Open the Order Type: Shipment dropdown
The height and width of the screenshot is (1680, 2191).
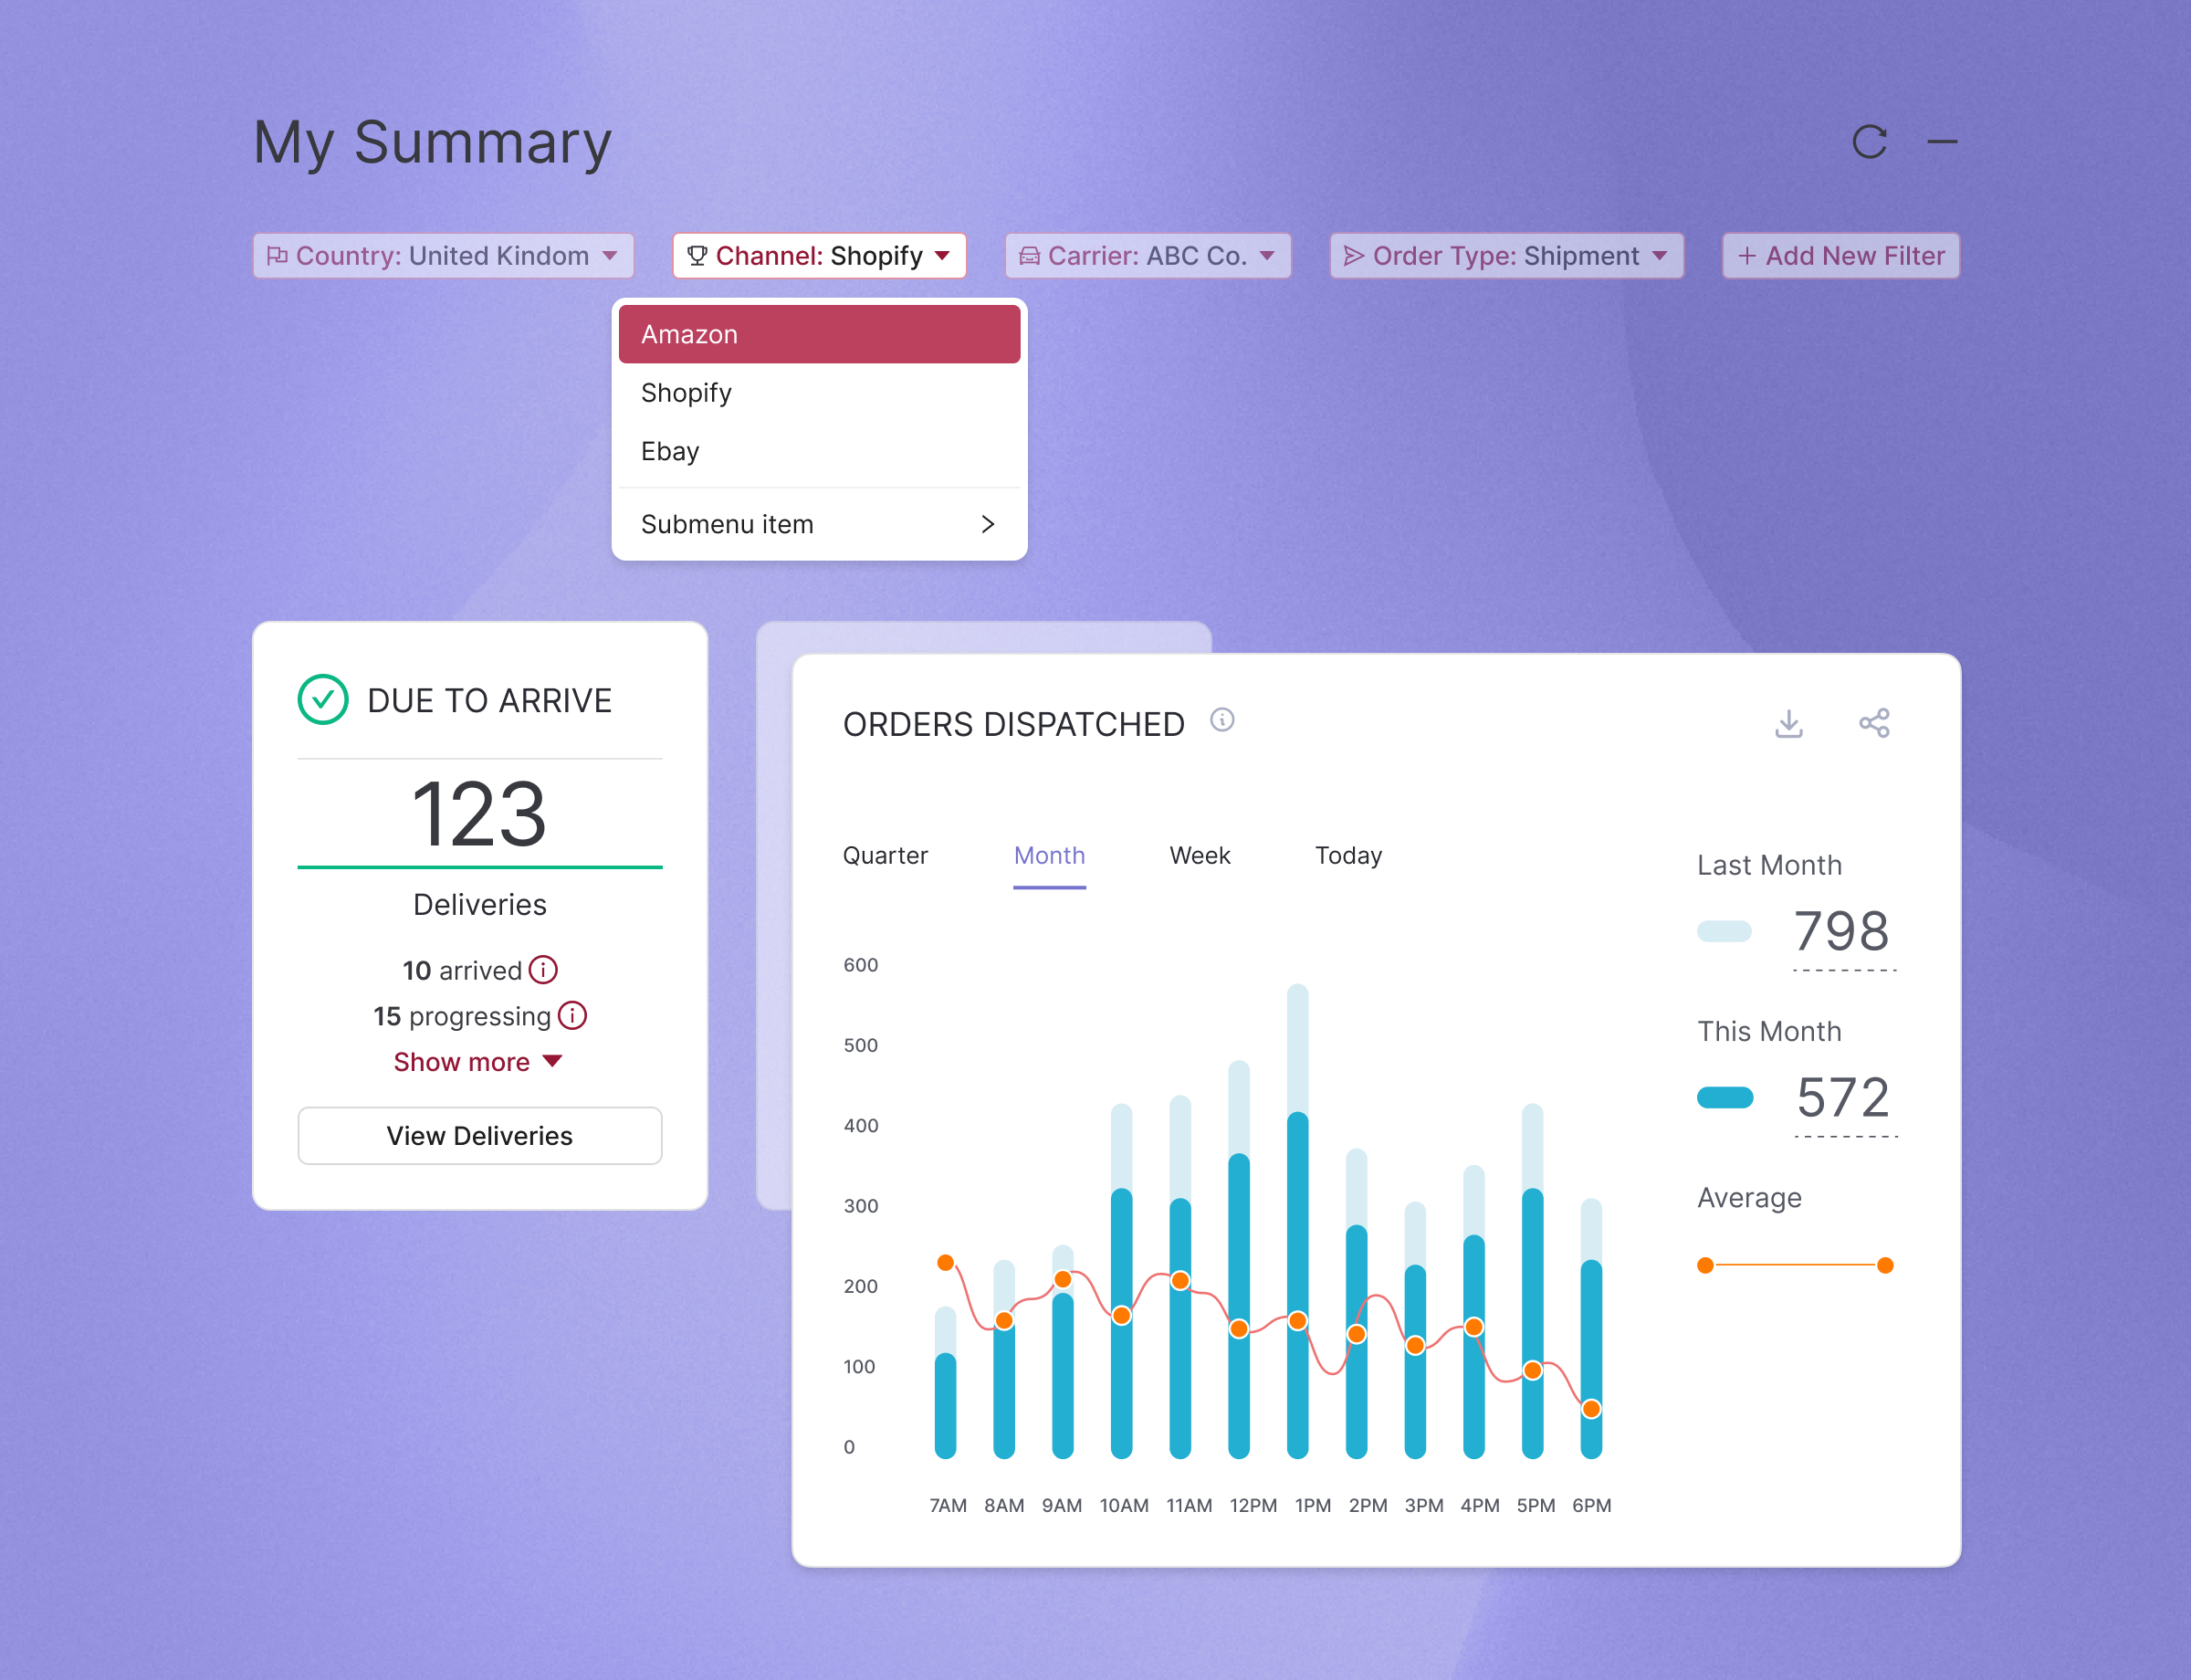pos(1506,256)
